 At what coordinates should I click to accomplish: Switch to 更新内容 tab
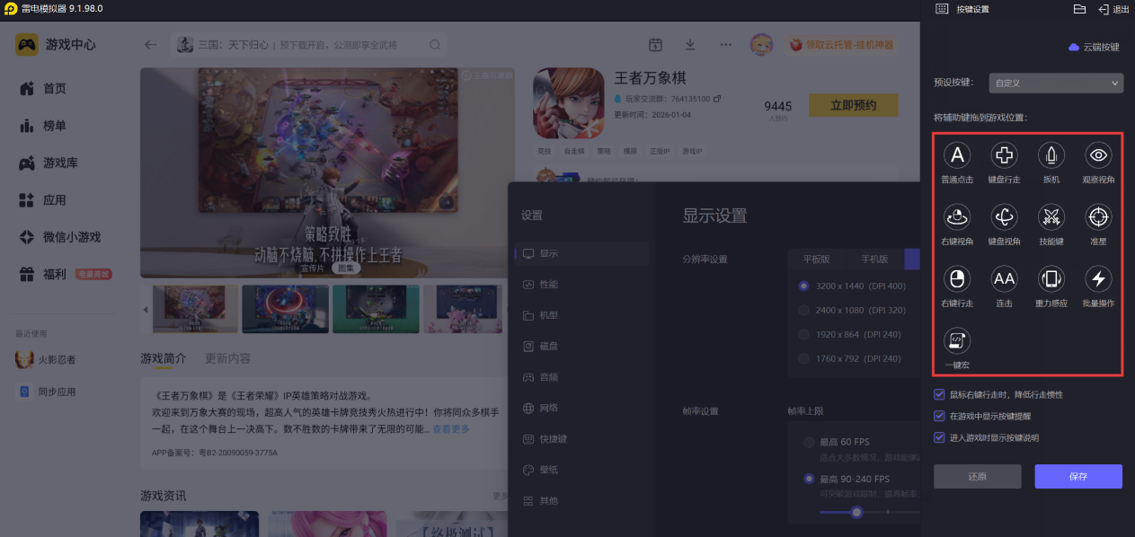pos(228,358)
